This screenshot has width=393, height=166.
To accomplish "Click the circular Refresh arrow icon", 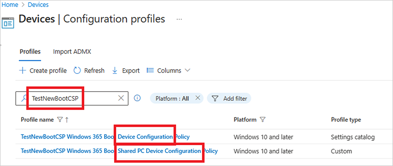I will point(77,70).
